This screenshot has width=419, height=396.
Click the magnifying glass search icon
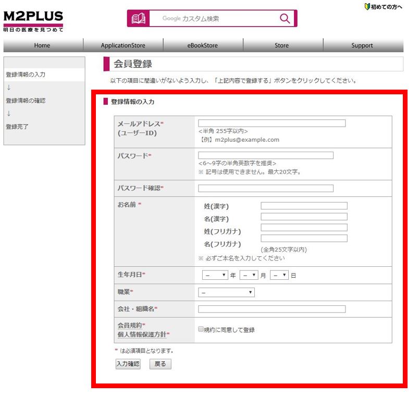(285, 18)
